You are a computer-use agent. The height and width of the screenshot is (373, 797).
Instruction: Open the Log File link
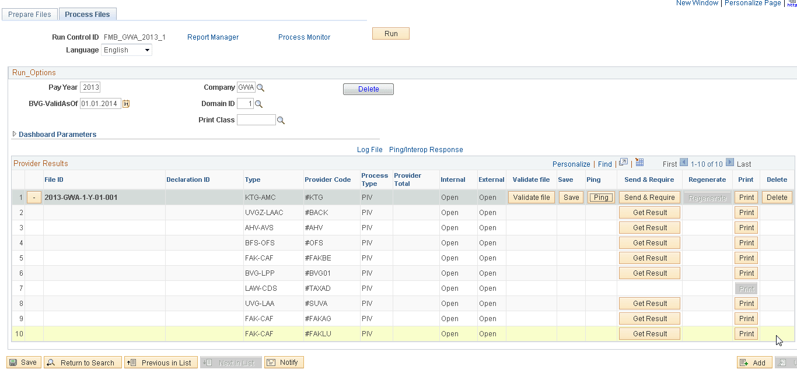click(370, 150)
